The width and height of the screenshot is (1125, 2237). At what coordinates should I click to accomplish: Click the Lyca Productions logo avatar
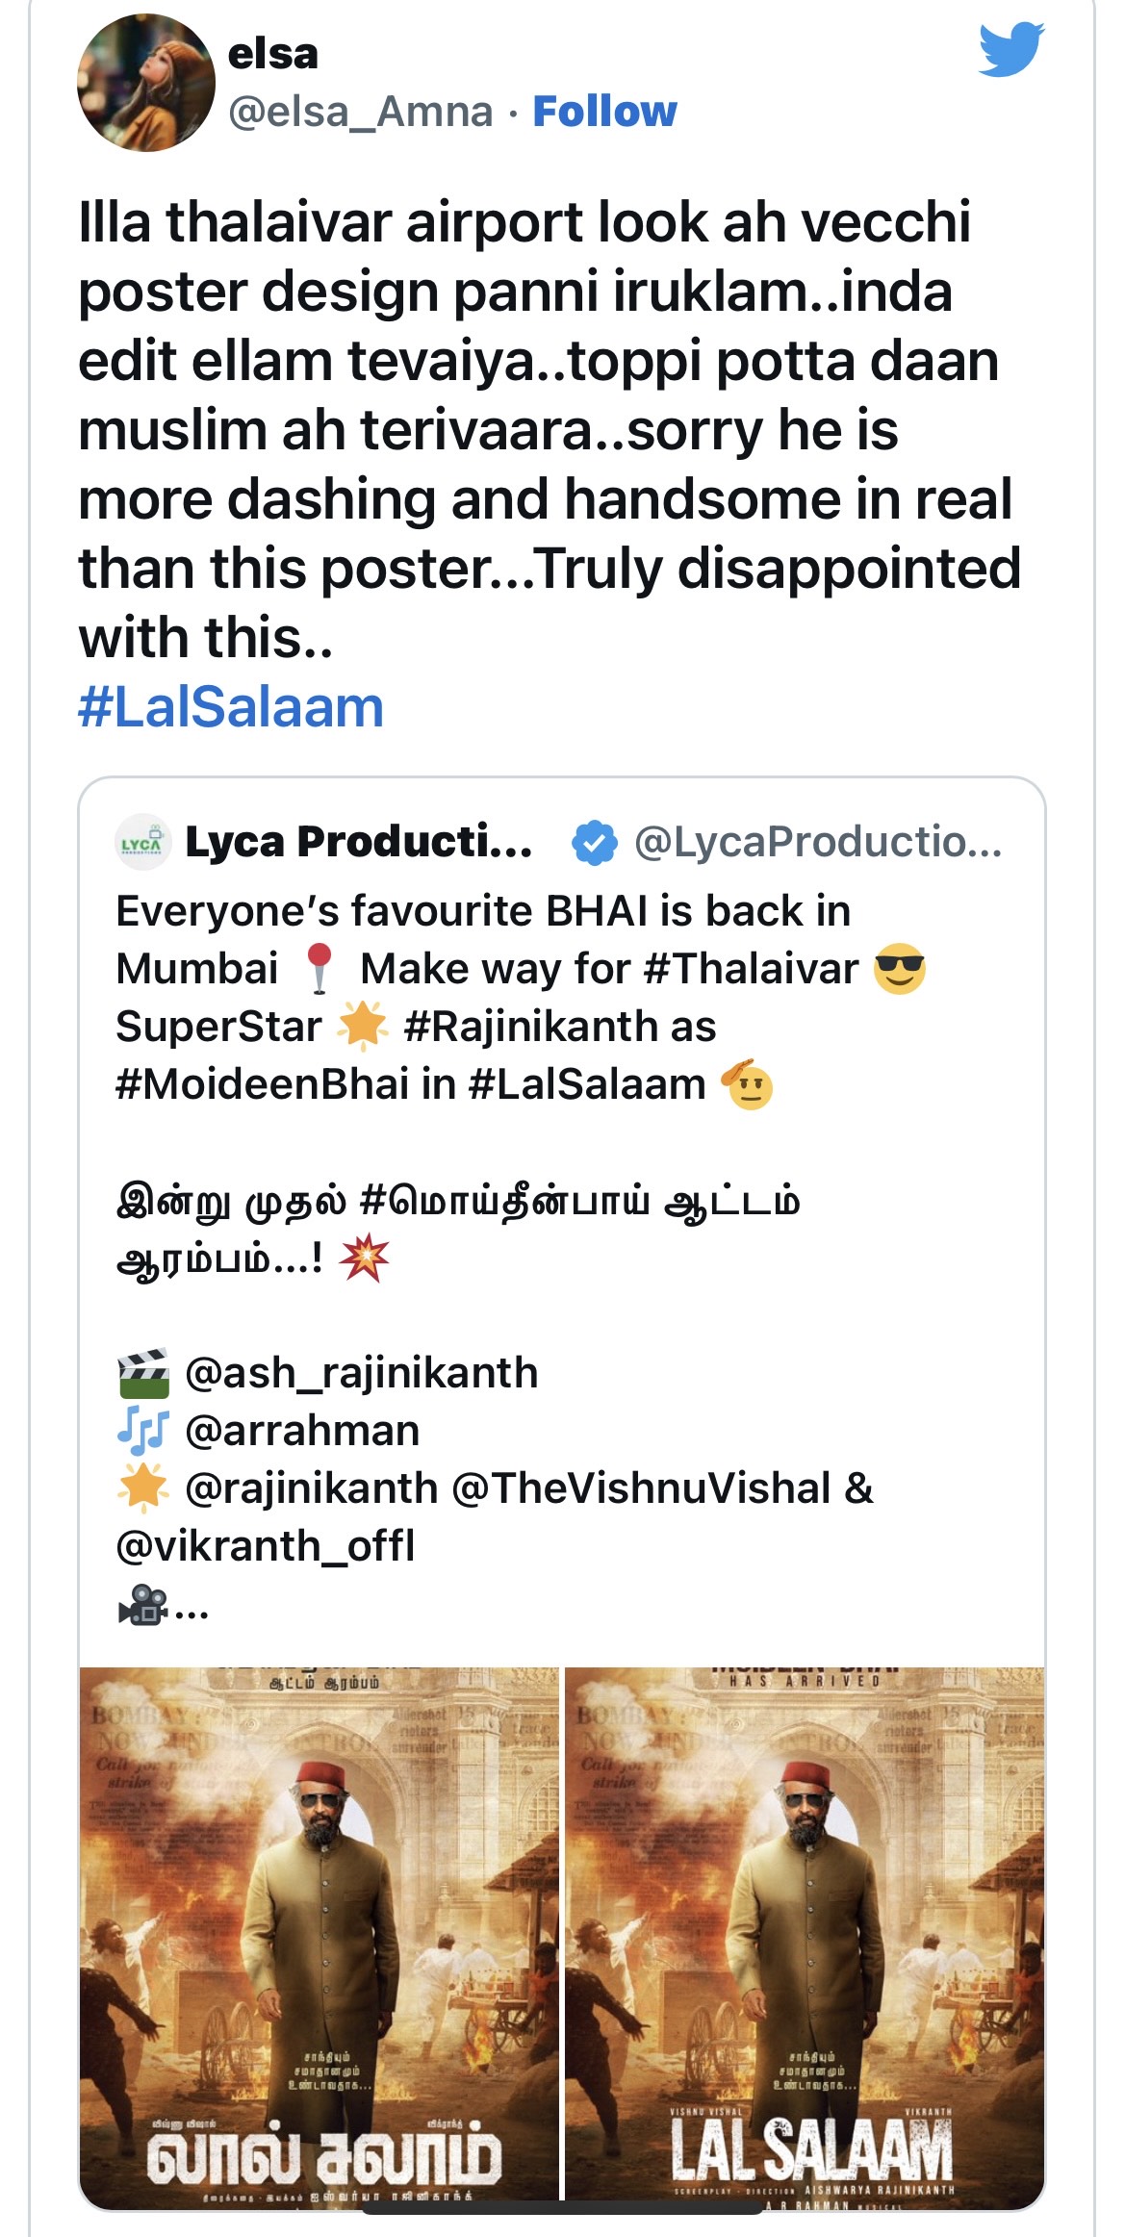pyautogui.click(x=141, y=843)
